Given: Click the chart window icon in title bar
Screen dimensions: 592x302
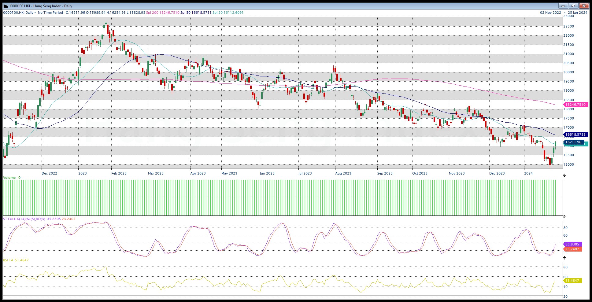Looking at the screenshot, I should pyautogui.click(x=6, y=6).
